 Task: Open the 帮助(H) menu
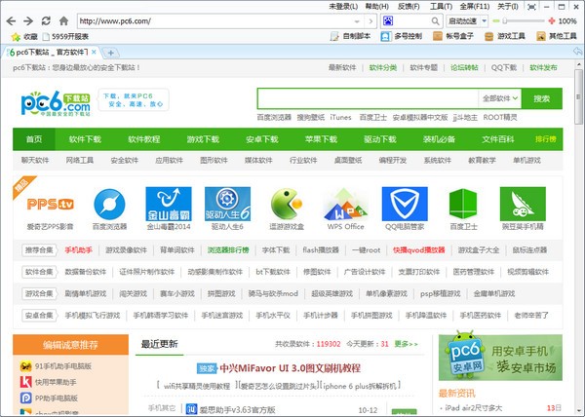pos(376,7)
